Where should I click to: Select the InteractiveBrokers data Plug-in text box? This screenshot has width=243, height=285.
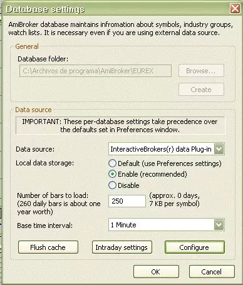[161, 149]
